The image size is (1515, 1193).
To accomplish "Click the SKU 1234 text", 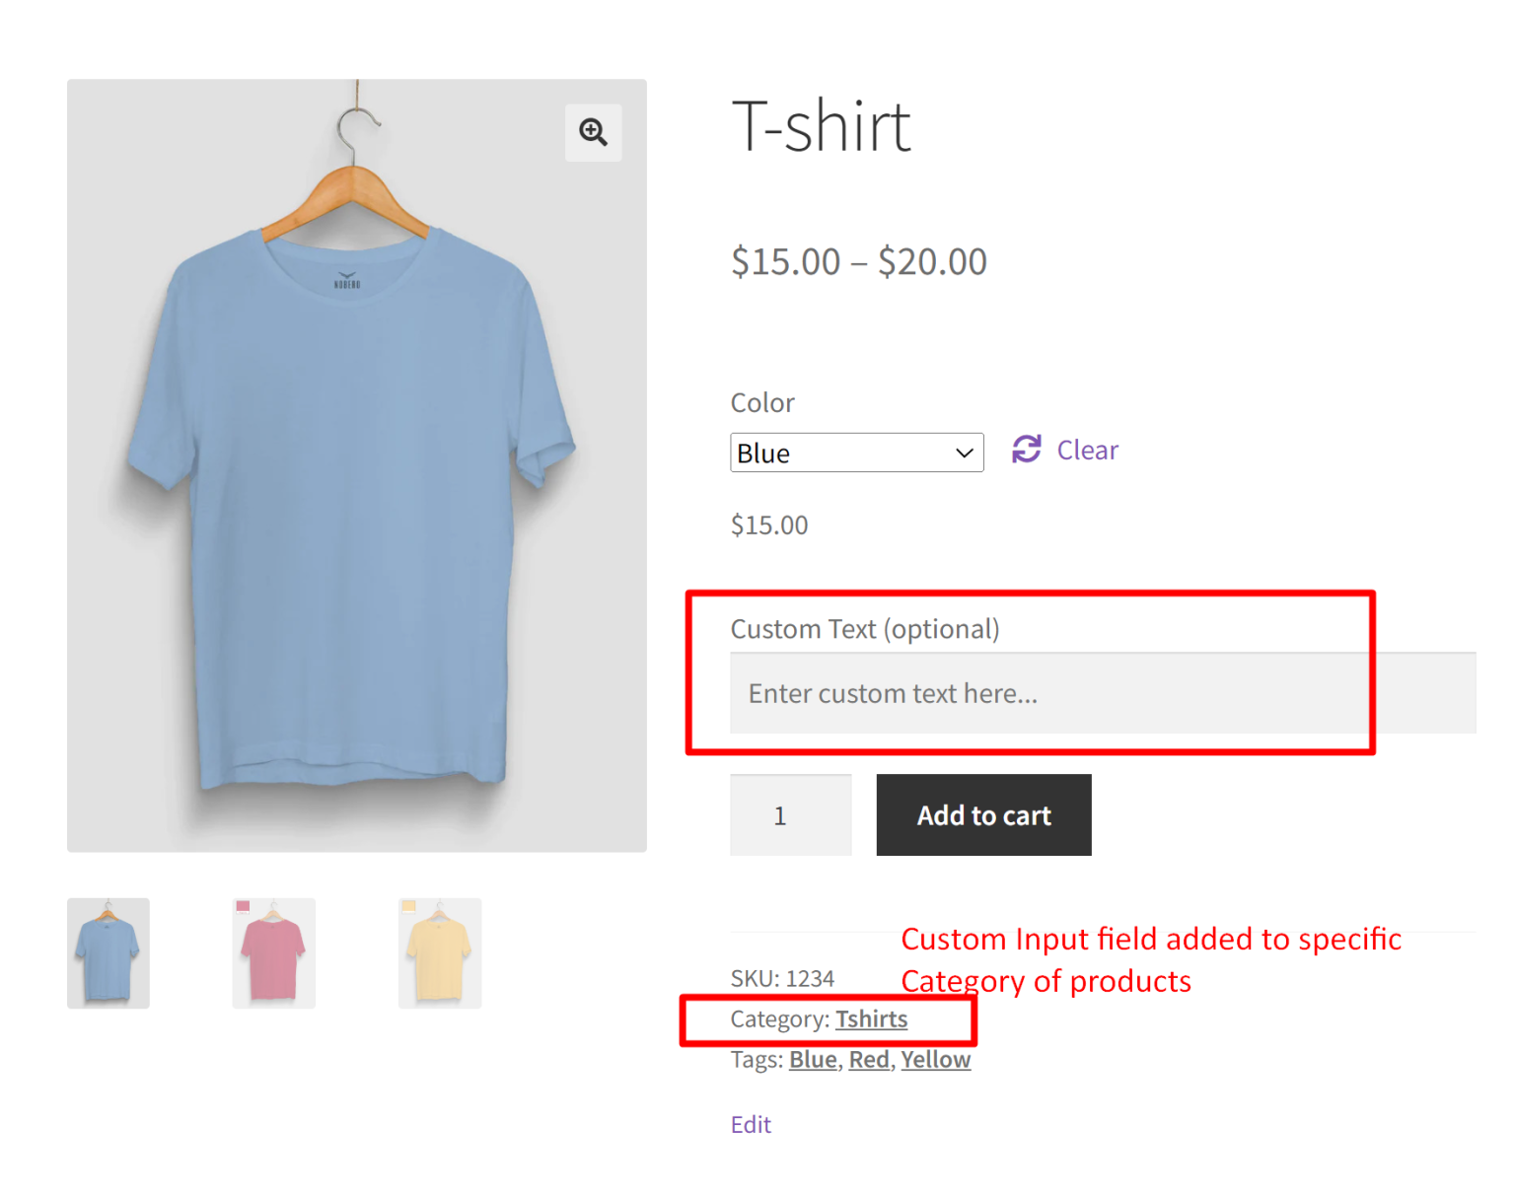I will pyautogui.click(x=782, y=977).
